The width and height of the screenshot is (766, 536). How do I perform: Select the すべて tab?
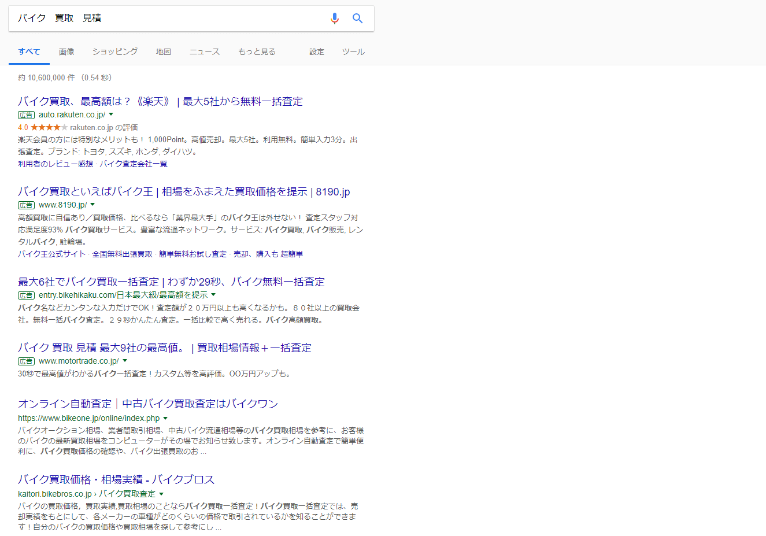coord(29,51)
